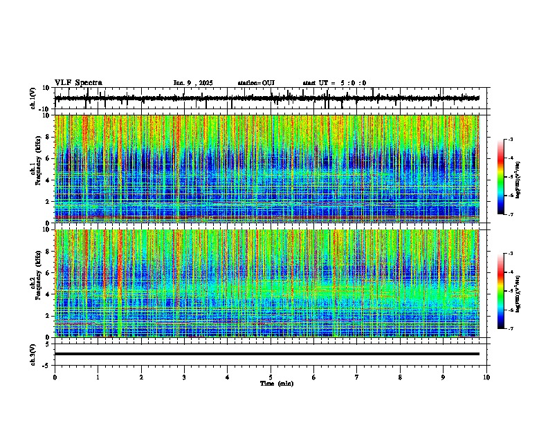Click the ch.1 spectrogram color scale bar
The height and width of the screenshot is (423, 548).
tap(500, 177)
